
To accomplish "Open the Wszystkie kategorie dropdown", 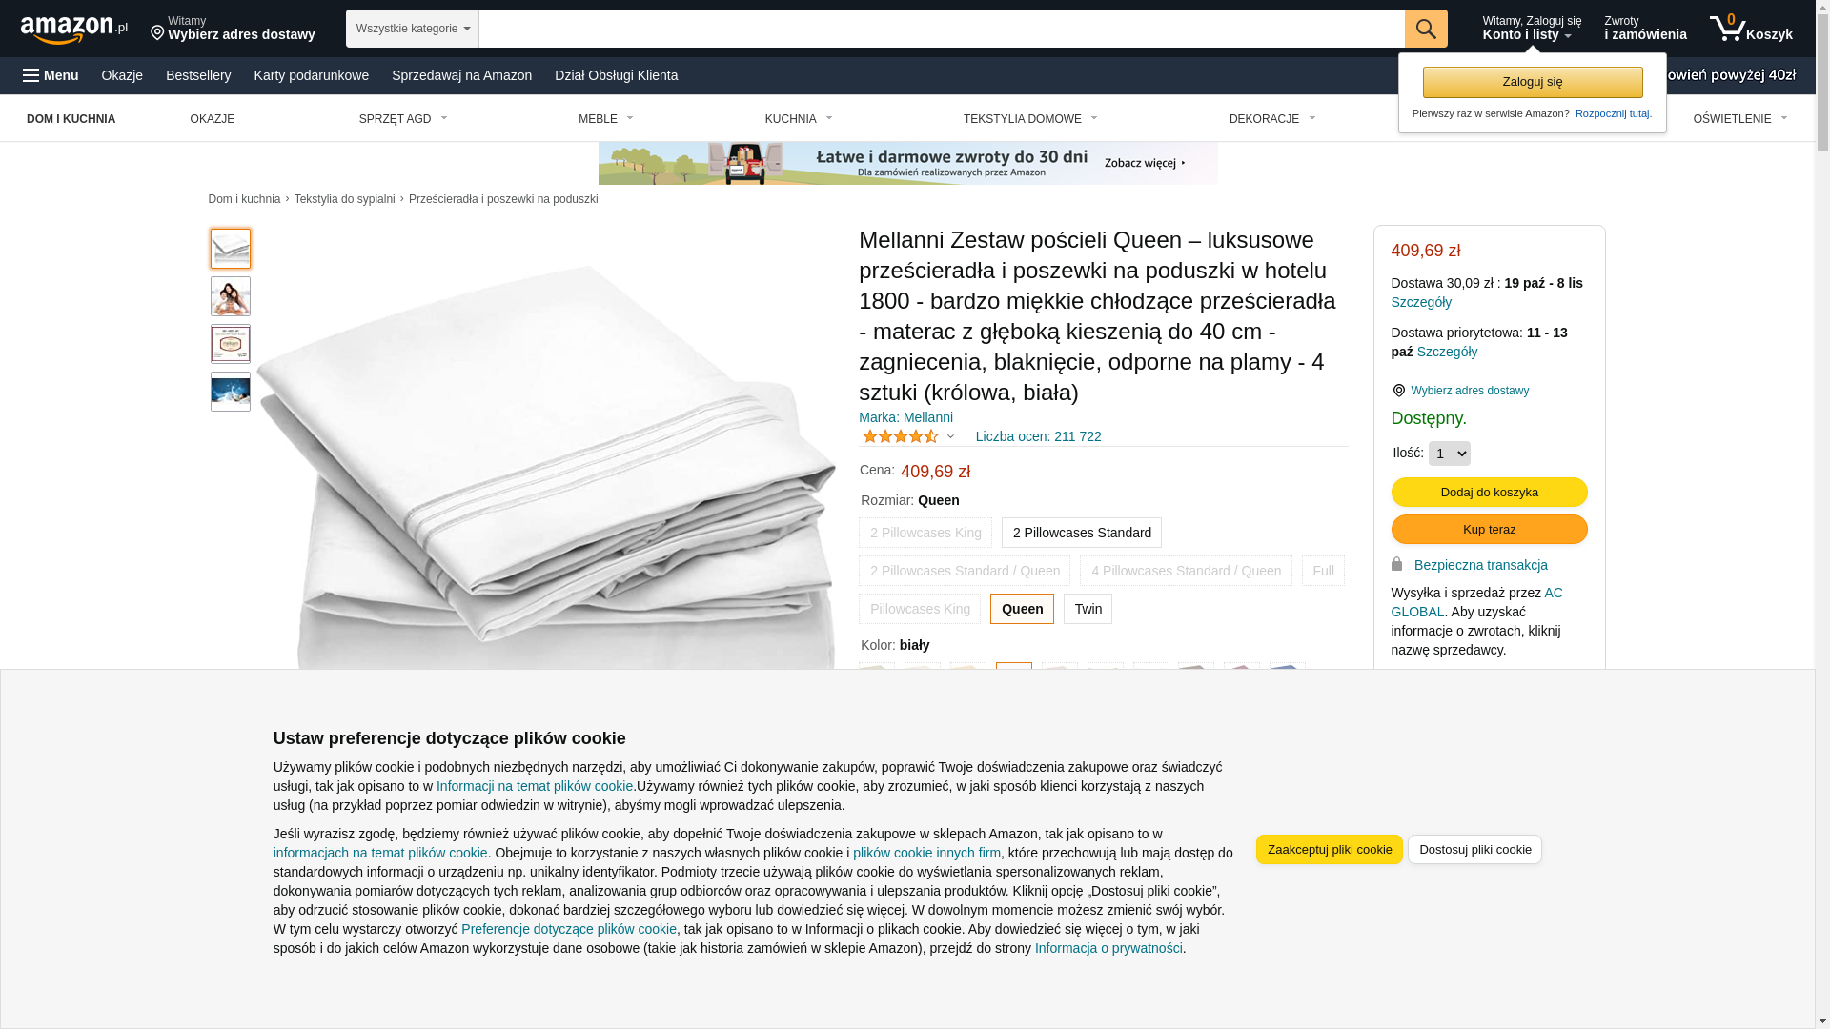I will click(x=413, y=29).
